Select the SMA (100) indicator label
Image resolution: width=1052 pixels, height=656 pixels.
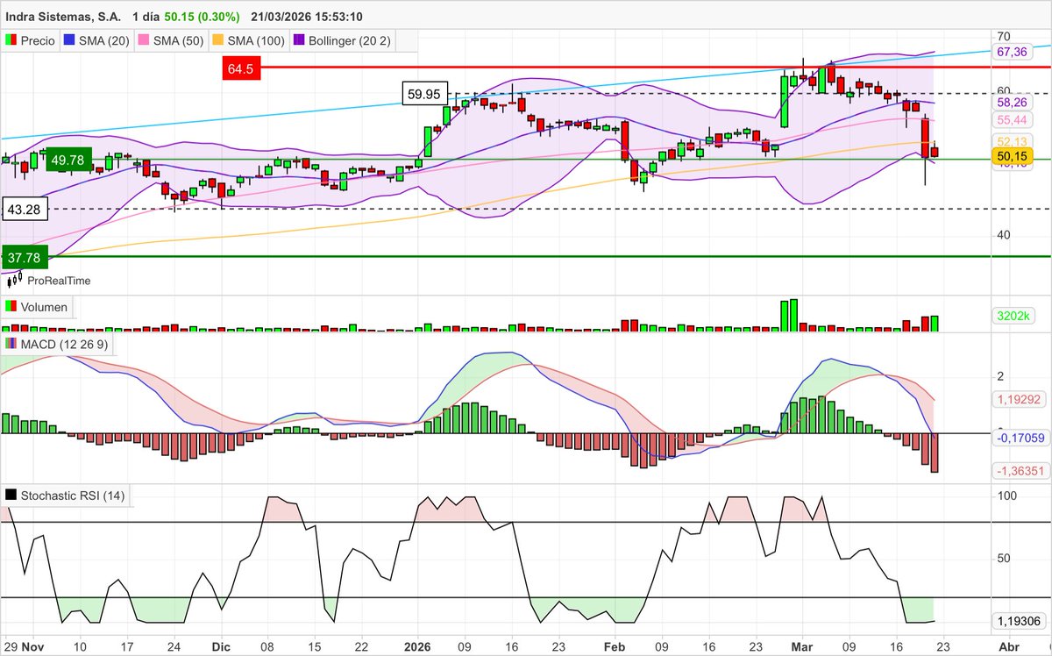coord(256,40)
